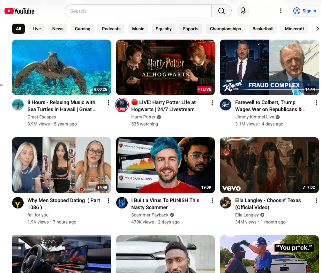Click '34M views • 1 month ago' text
The image size is (322, 273).
[260, 222]
